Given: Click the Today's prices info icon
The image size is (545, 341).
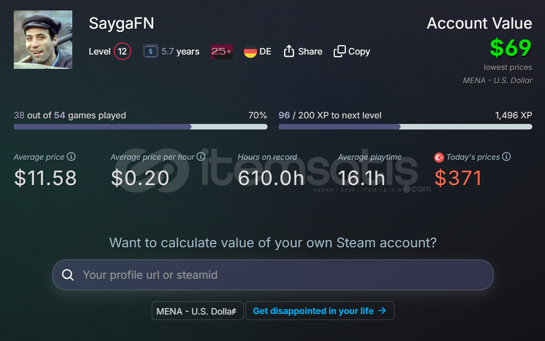Looking at the screenshot, I should (x=506, y=156).
